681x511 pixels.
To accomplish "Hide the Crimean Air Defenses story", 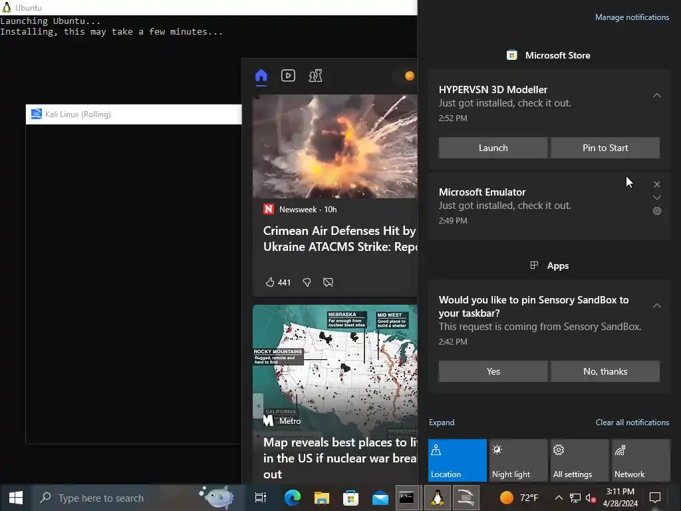I will pos(328,282).
